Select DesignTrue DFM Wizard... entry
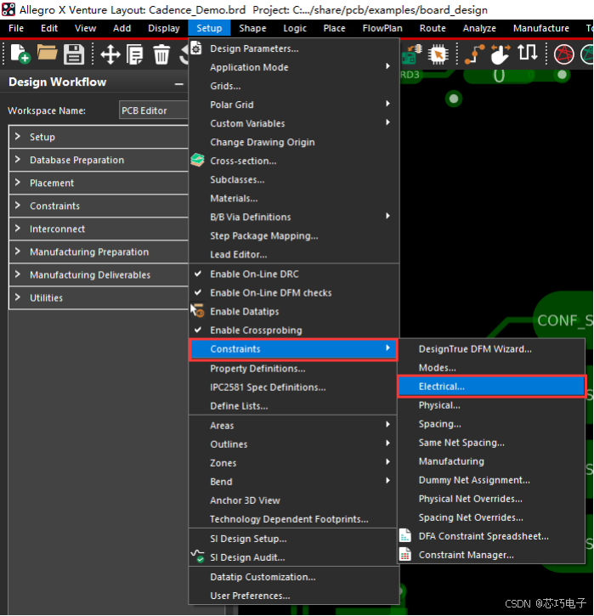 [x=491, y=349]
